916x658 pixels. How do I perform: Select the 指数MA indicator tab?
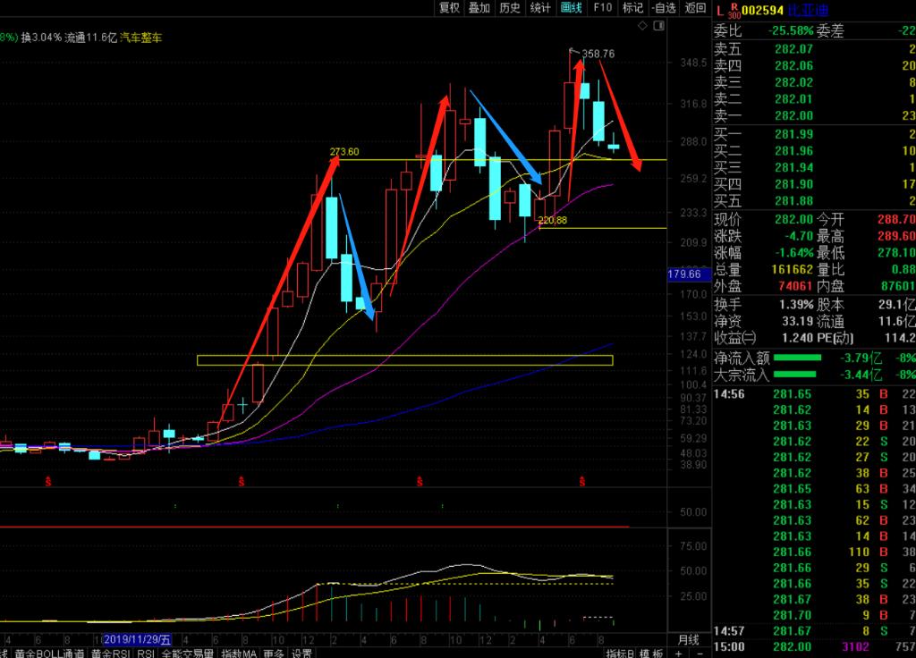pos(239,654)
